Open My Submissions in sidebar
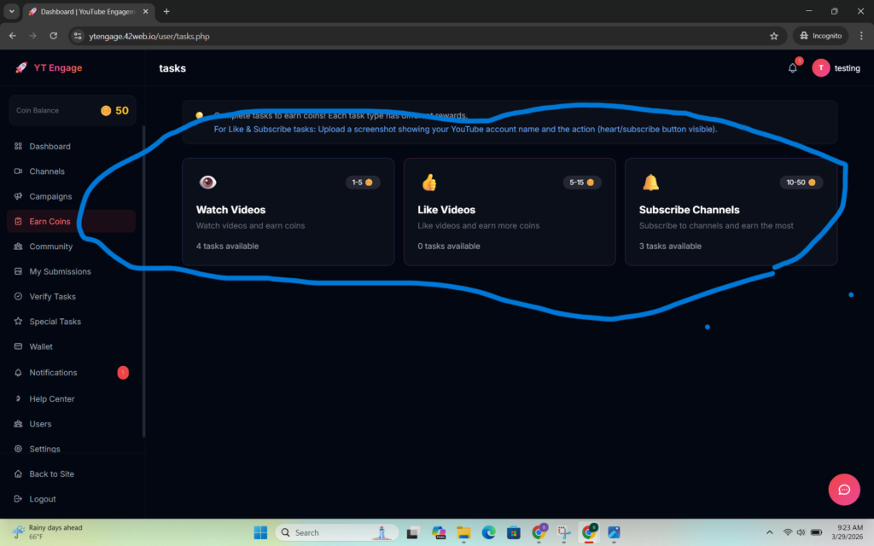 (x=60, y=271)
